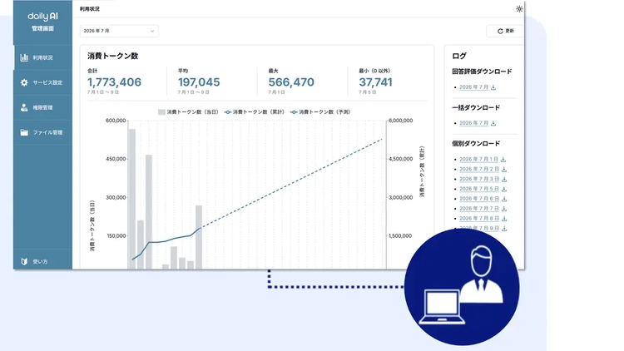Click the daily AI 管理画面 logo
Screen dimensions: 624x351
pos(42,22)
